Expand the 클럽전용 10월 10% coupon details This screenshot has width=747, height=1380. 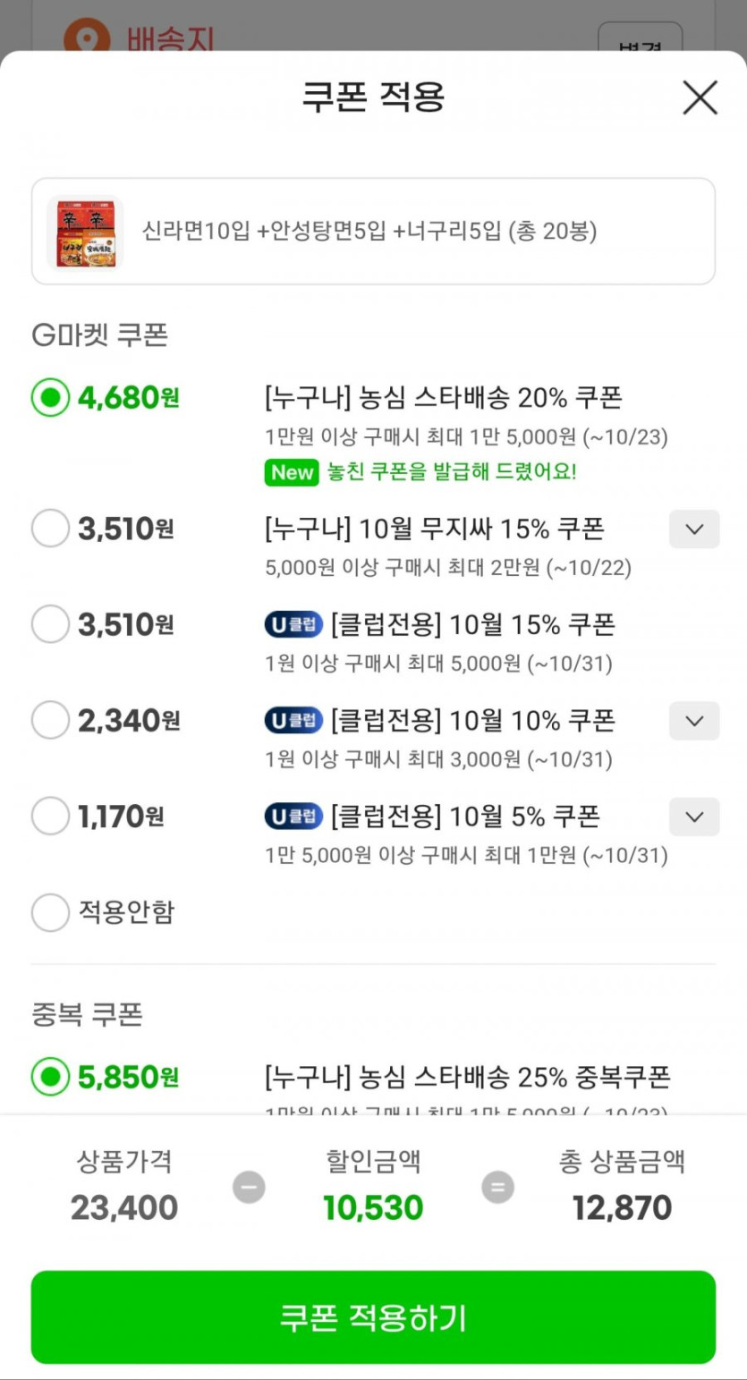click(694, 721)
